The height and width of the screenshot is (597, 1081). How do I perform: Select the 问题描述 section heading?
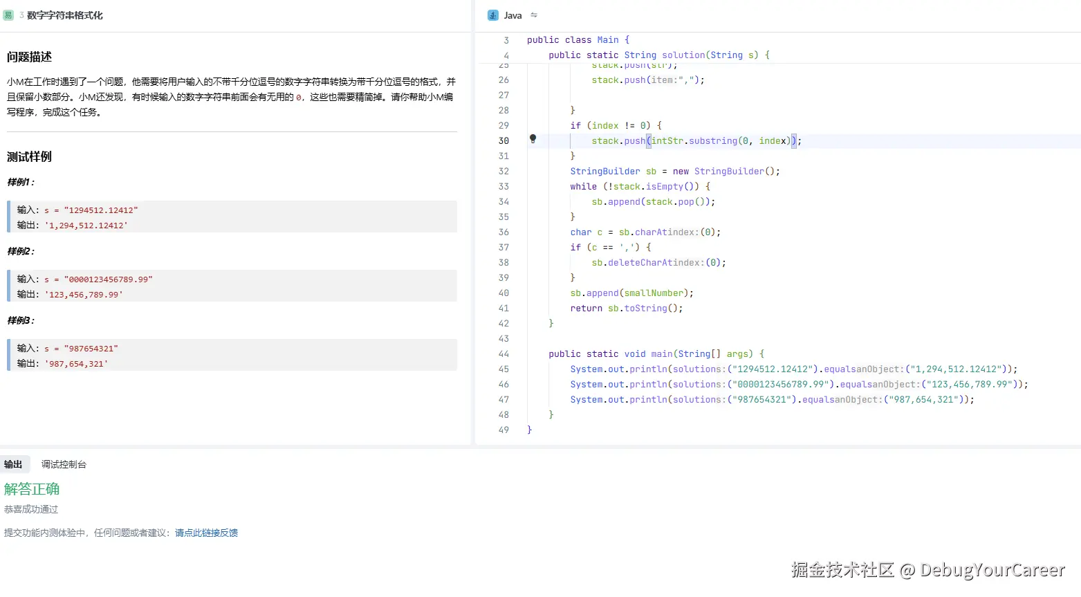(28, 57)
